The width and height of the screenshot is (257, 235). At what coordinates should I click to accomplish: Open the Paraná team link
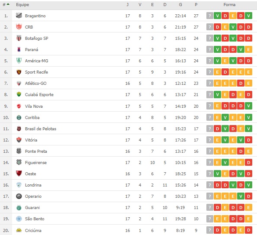(32, 49)
